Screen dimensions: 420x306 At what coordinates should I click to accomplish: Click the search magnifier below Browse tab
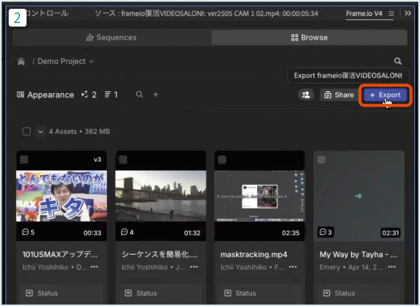[397, 61]
